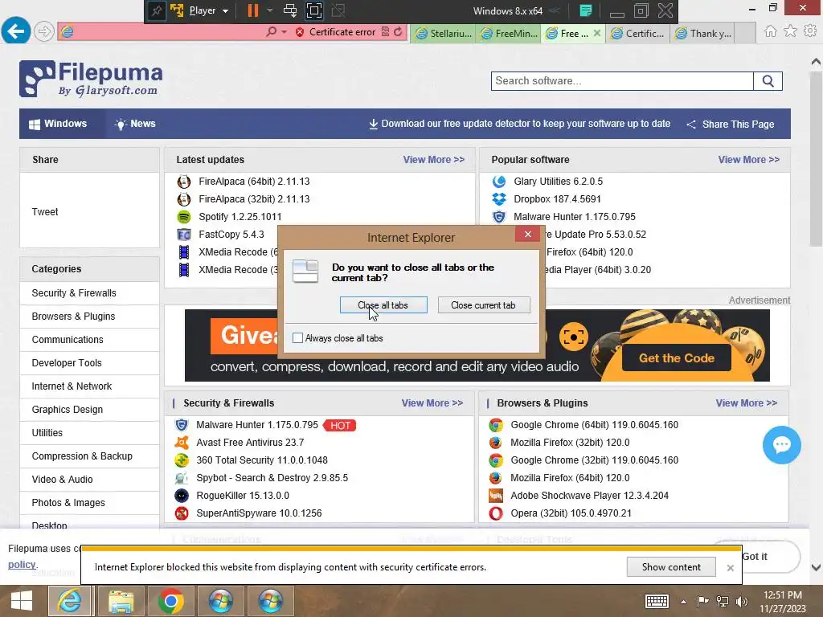This screenshot has width=823, height=617.
Task: Click the Filepuma logo
Action: tap(91, 79)
